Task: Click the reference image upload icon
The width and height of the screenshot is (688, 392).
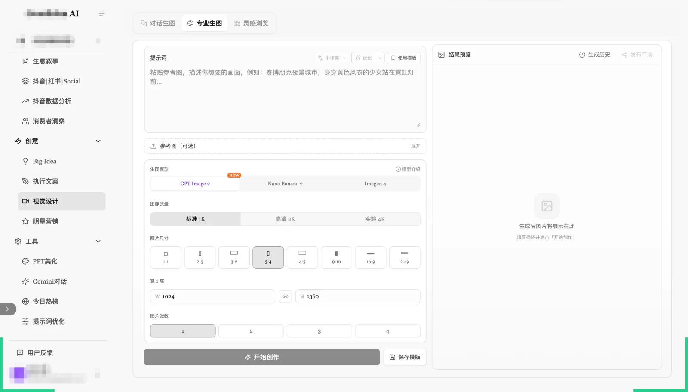Action: pos(153,146)
